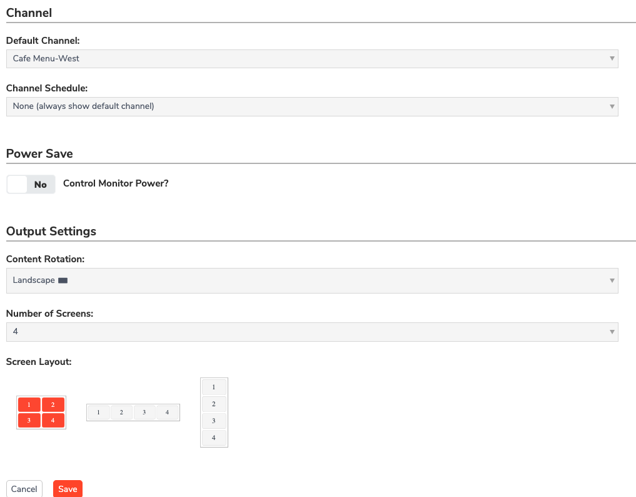
Task: Toggle the Control Monitor Power switch
Action: (31, 185)
